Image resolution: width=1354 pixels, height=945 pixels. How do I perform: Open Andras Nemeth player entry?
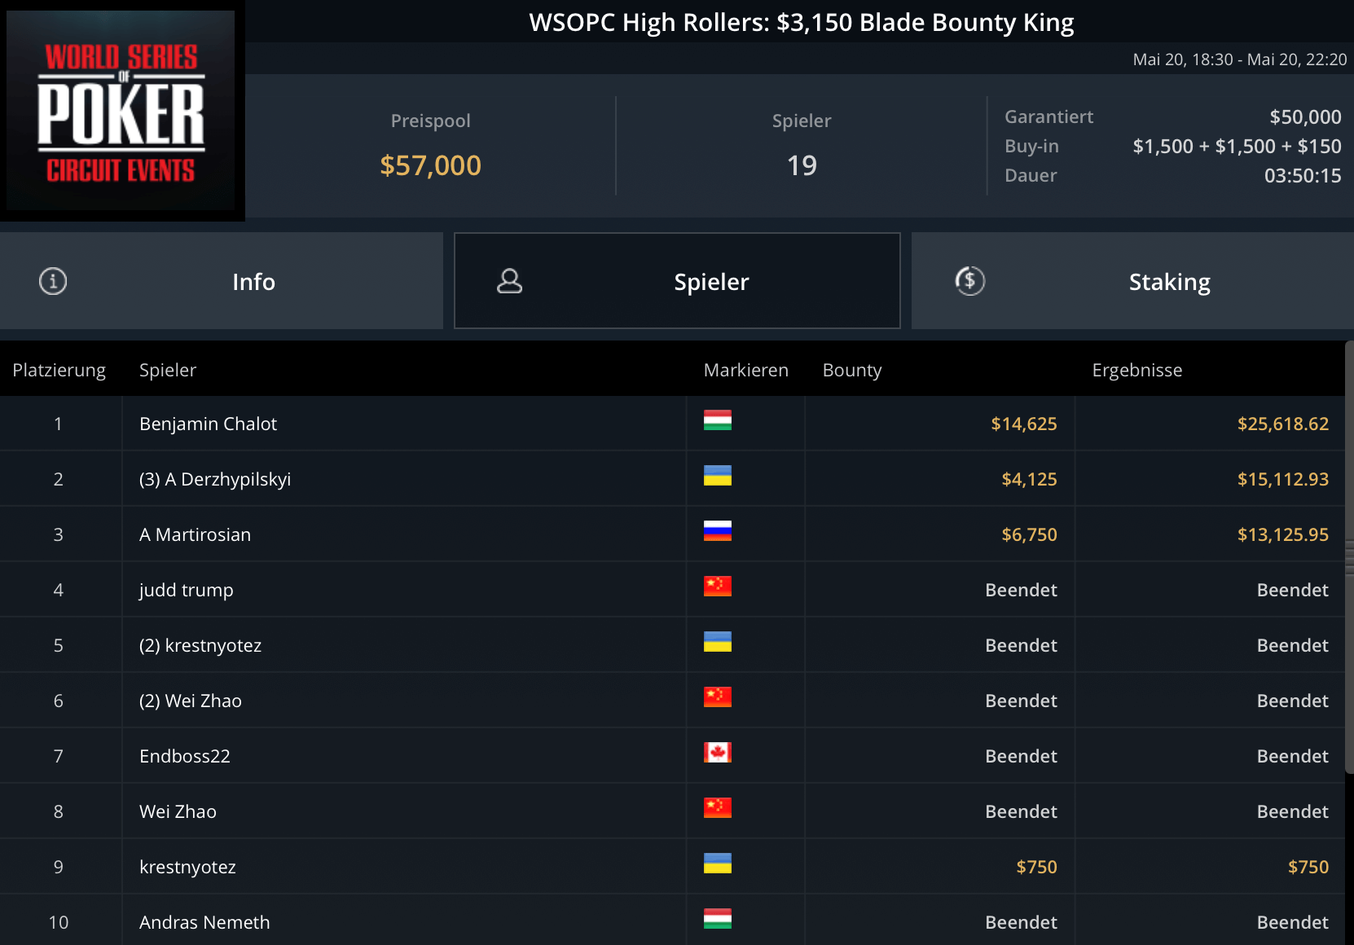pyautogui.click(x=204, y=922)
